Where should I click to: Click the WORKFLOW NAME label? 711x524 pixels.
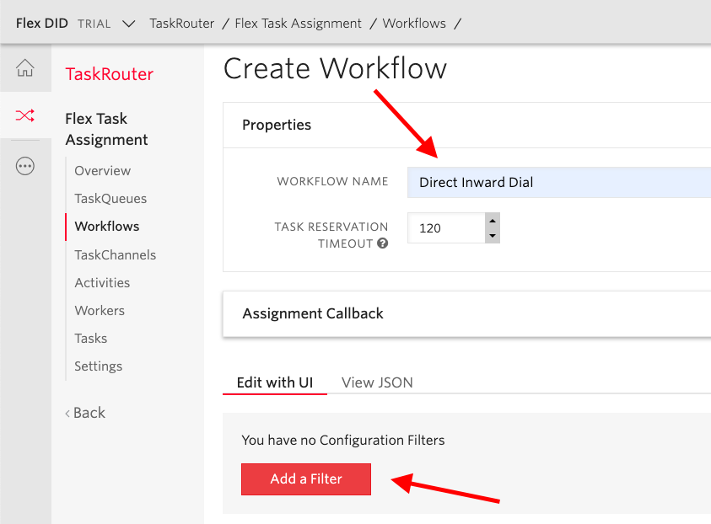[332, 182]
